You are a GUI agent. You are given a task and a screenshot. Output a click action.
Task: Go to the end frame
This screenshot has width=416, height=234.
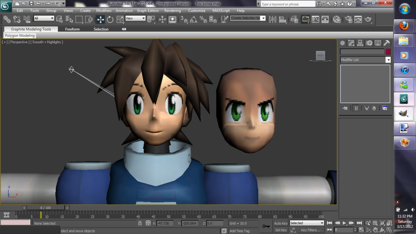[x=359, y=223]
